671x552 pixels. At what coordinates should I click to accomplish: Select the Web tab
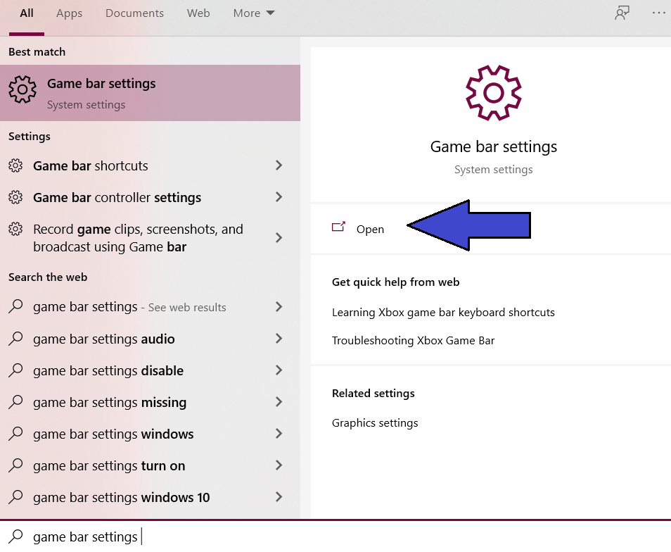[198, 13]
